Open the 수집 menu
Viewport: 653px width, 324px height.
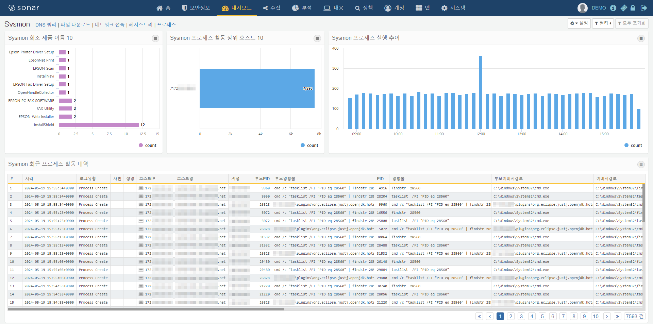272,8
